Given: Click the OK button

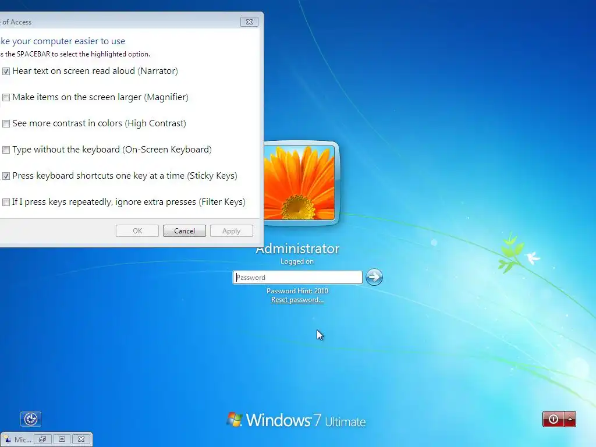Looking at the screenshot, I should (x=137, y=230).
